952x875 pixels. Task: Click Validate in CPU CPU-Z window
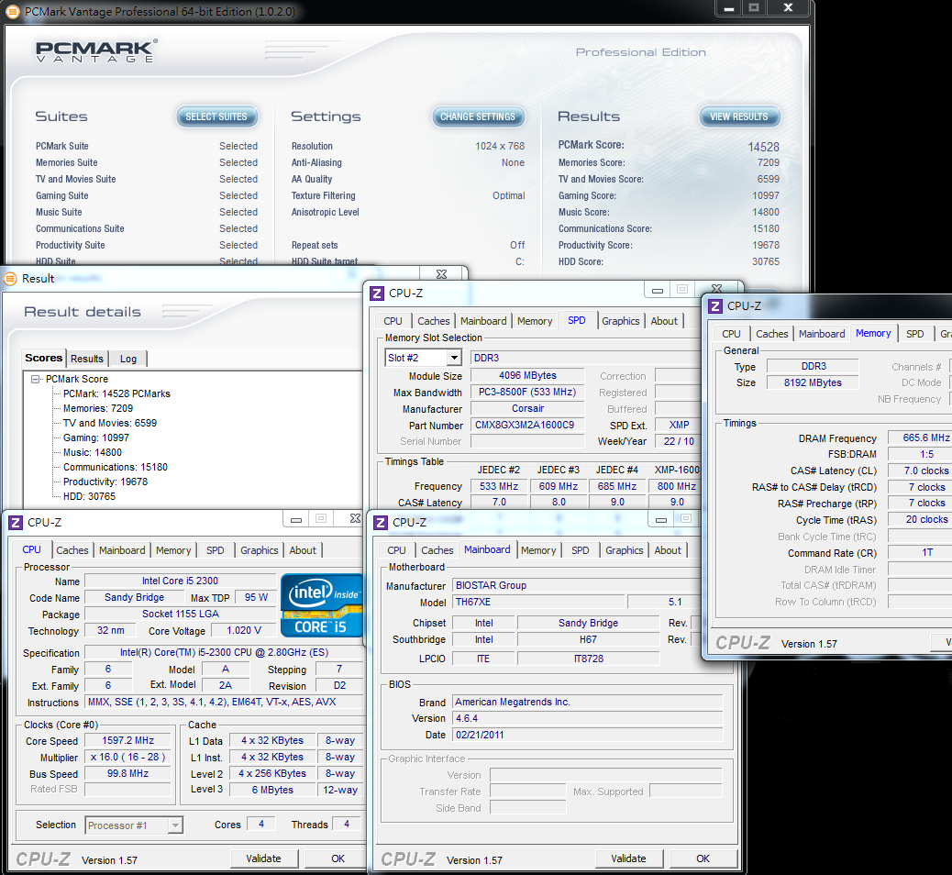click(263, 858)
